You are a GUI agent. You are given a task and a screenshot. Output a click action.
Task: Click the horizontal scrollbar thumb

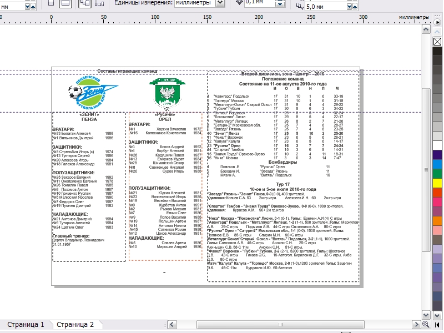click(x=280, y=325)
